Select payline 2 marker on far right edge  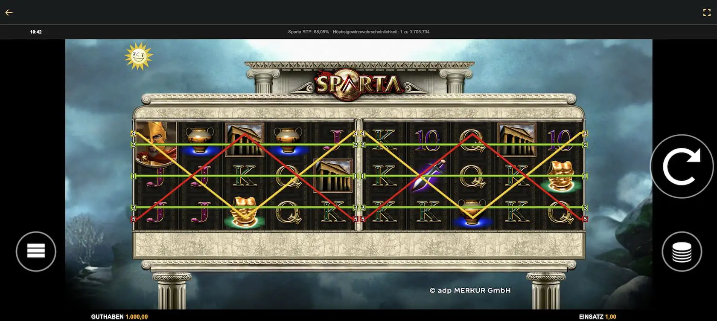pyautogui.click(x=585, y=145)
